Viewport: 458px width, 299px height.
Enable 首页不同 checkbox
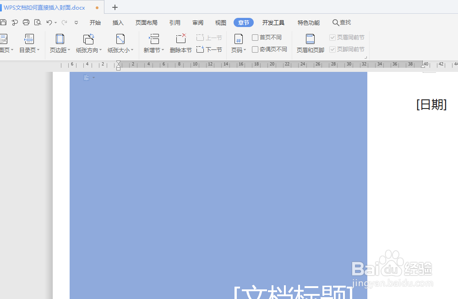coord(255,38)
